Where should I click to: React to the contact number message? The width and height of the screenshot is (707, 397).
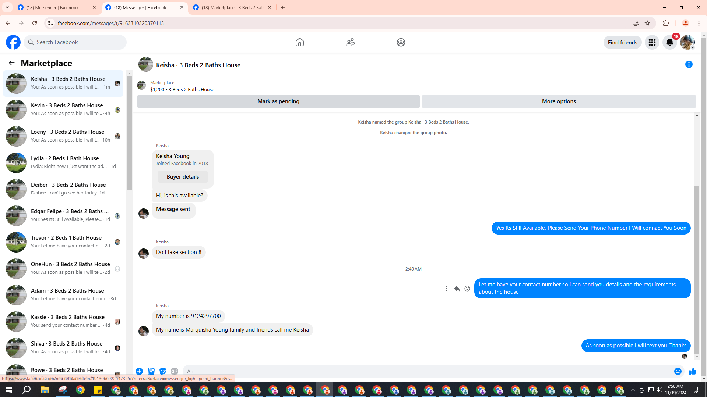[x=467, y=289]
